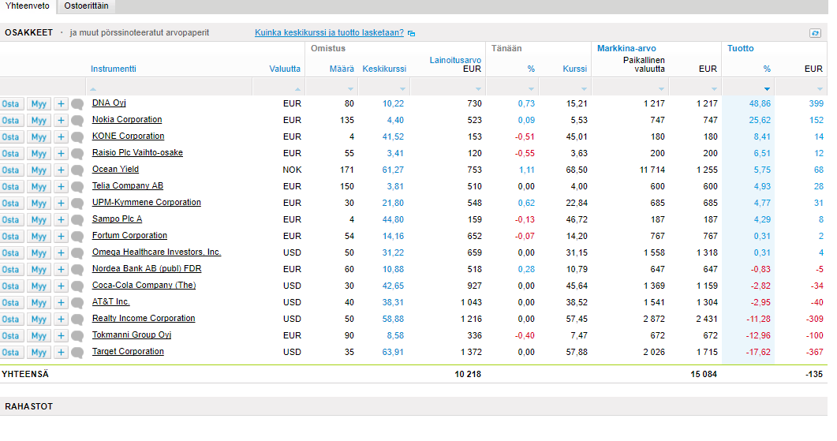837x441 pixels.
Task: Click Osta button for DNA Oyj
Action: (x=11, y=104)
